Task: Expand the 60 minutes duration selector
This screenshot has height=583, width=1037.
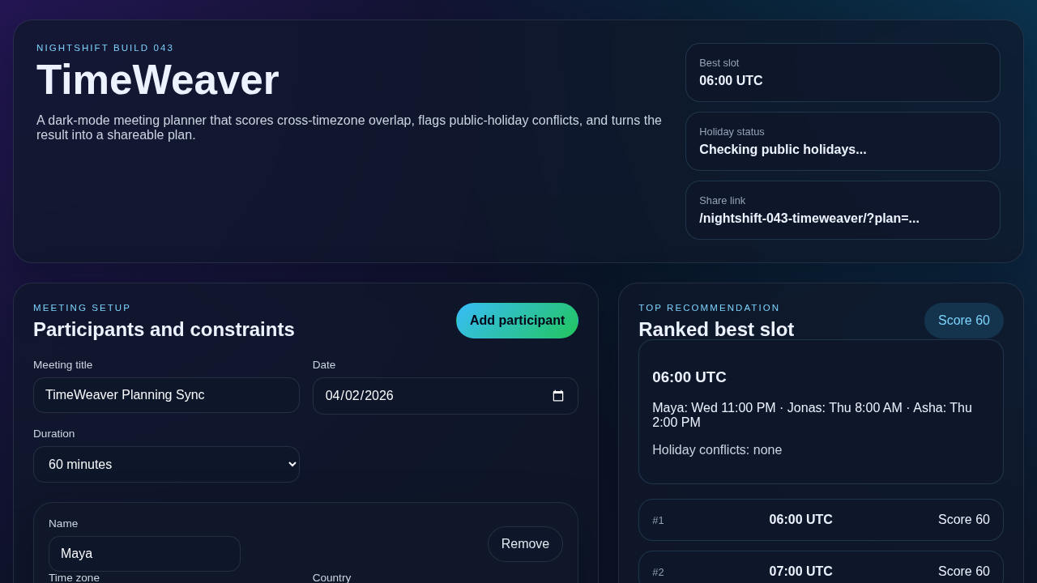Action: (x=166, y=464)
